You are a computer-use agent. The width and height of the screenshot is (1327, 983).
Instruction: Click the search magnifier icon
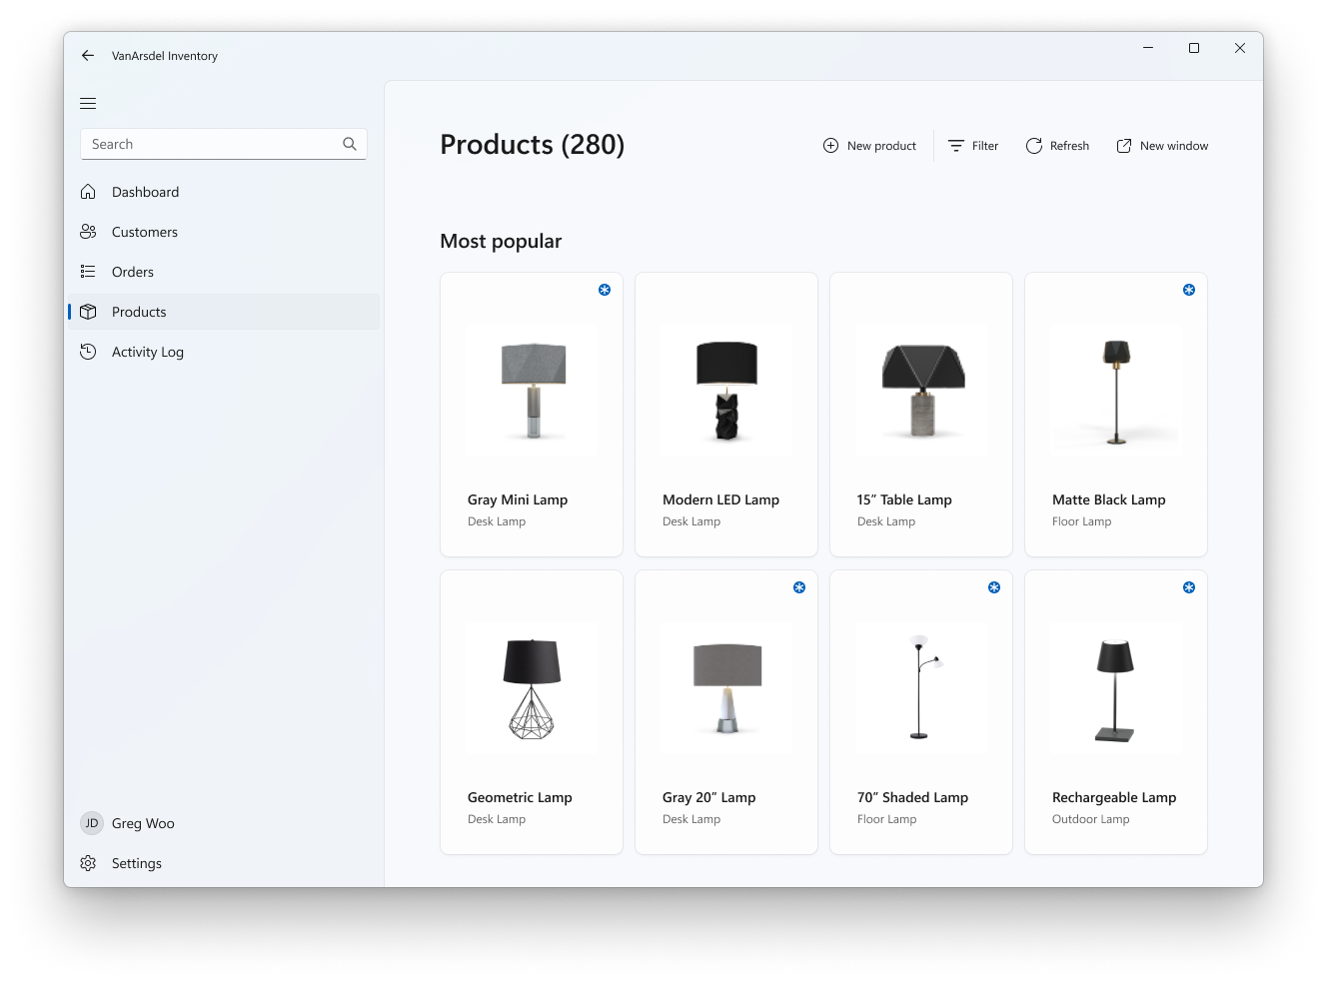[x=350, y=144]
